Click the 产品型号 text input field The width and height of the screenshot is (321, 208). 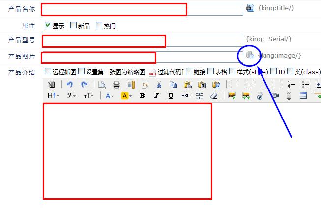pyautogui.click(x=142, y=41)
